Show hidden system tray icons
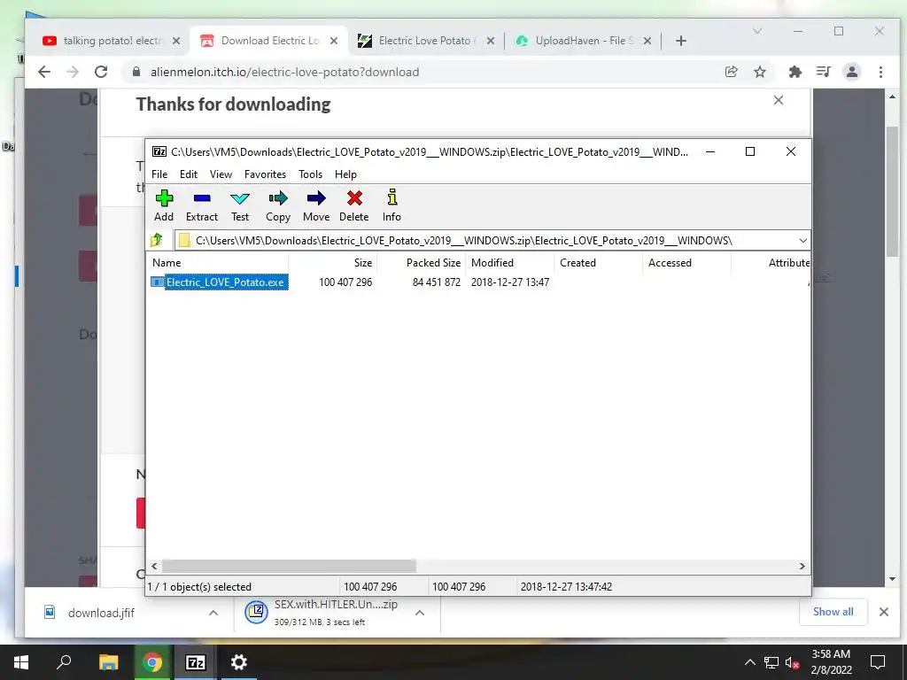Screen dimensions: 907x680 749,662
